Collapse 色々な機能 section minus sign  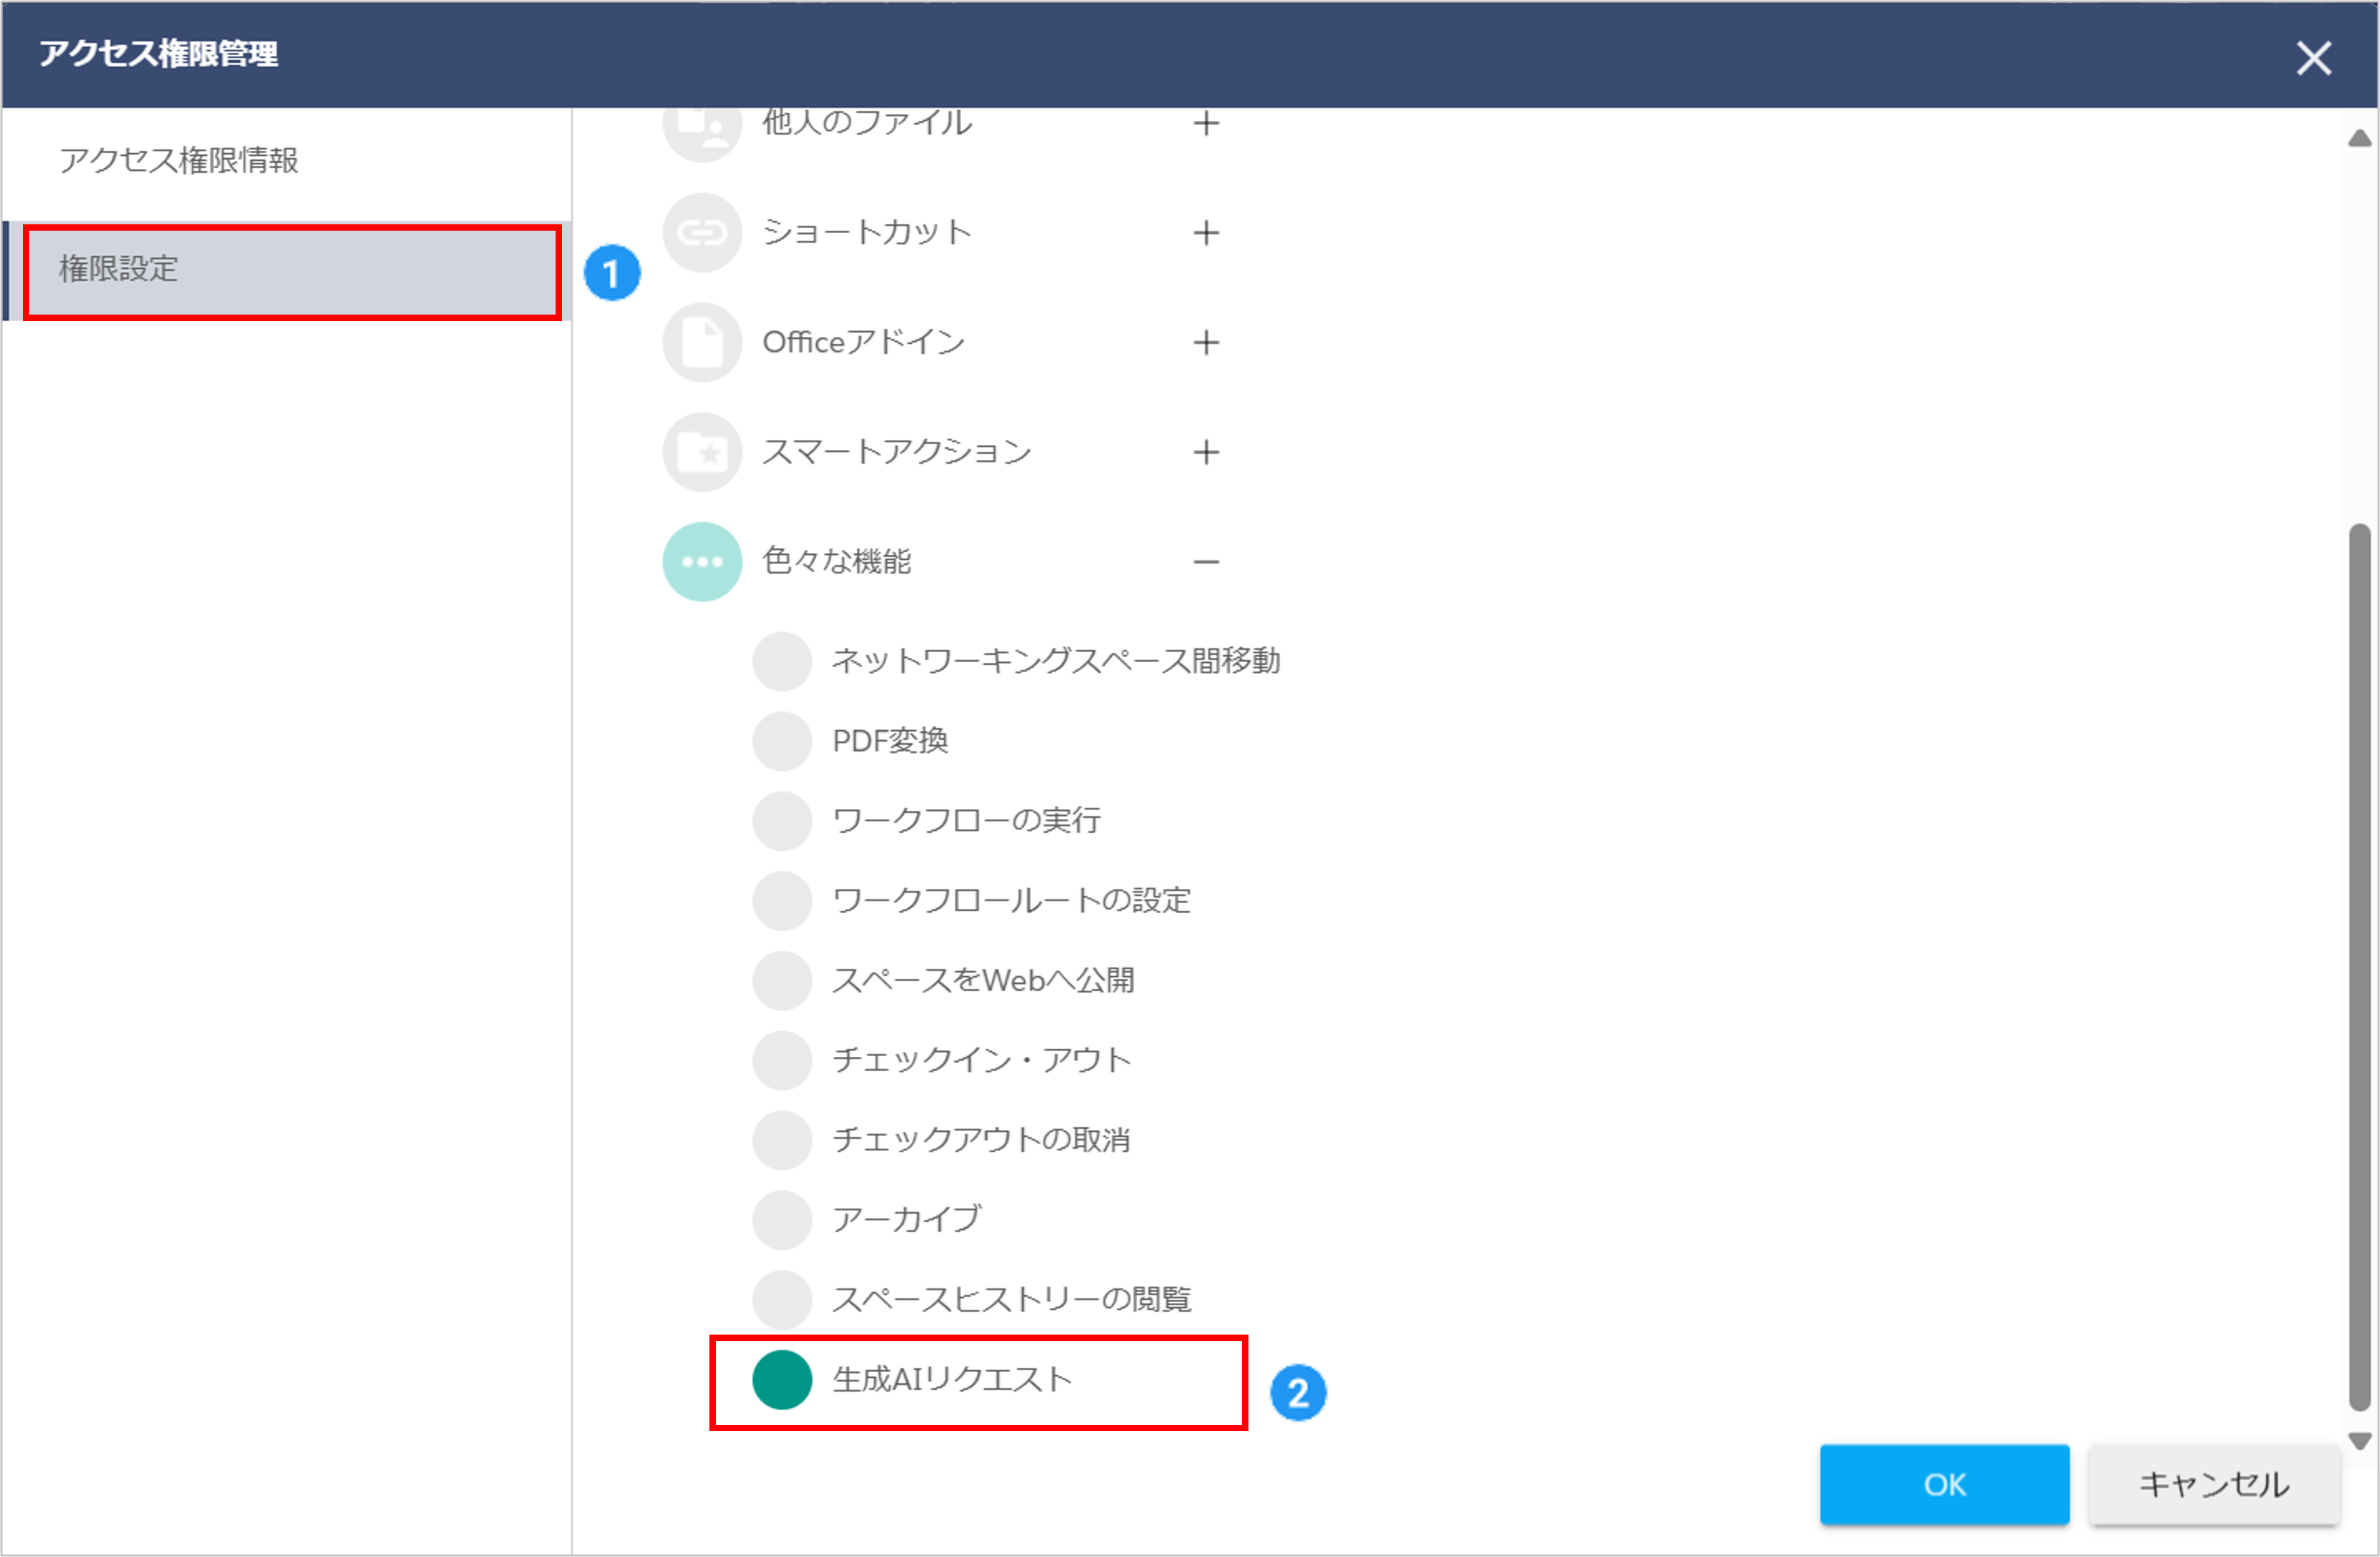pos(1206,562)
